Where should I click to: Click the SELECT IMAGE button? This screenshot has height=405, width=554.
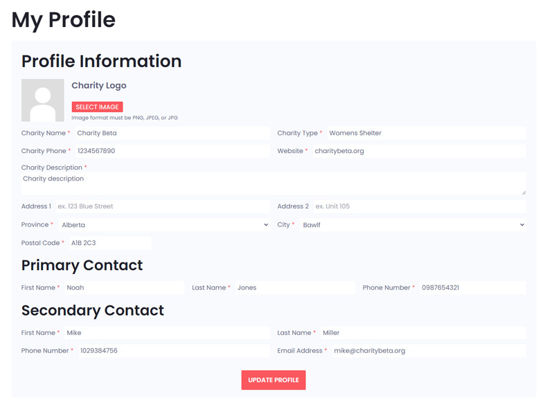97,107
